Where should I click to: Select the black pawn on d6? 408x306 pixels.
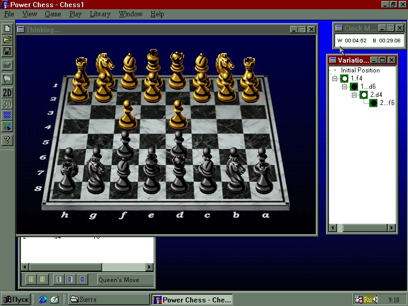[x=178, y=145]
